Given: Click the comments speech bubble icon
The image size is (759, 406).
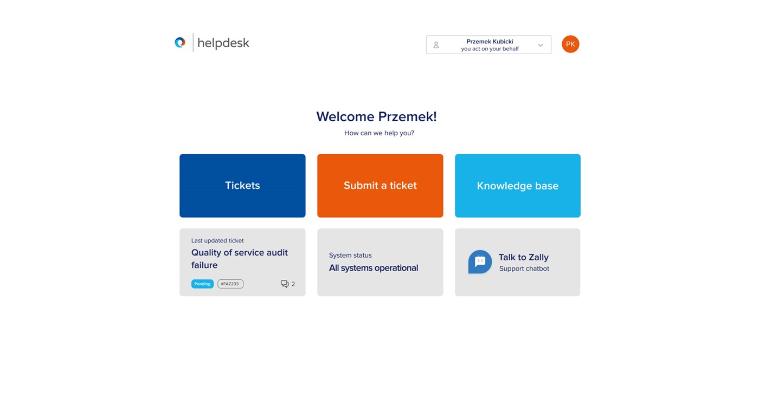Looking at the screenshot, I should pyautogui.click(x=285, y=284).
